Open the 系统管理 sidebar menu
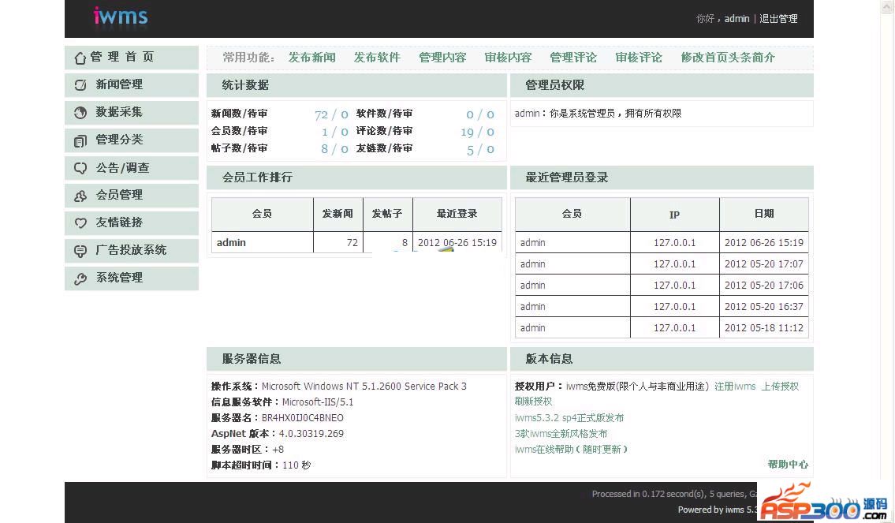Image resolution: width=895 pixels, height=523 pixels. click(x=132, y=278)
